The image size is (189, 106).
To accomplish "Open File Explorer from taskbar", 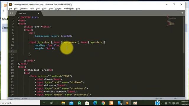I will pyautogui.click(x=63, y=103).
